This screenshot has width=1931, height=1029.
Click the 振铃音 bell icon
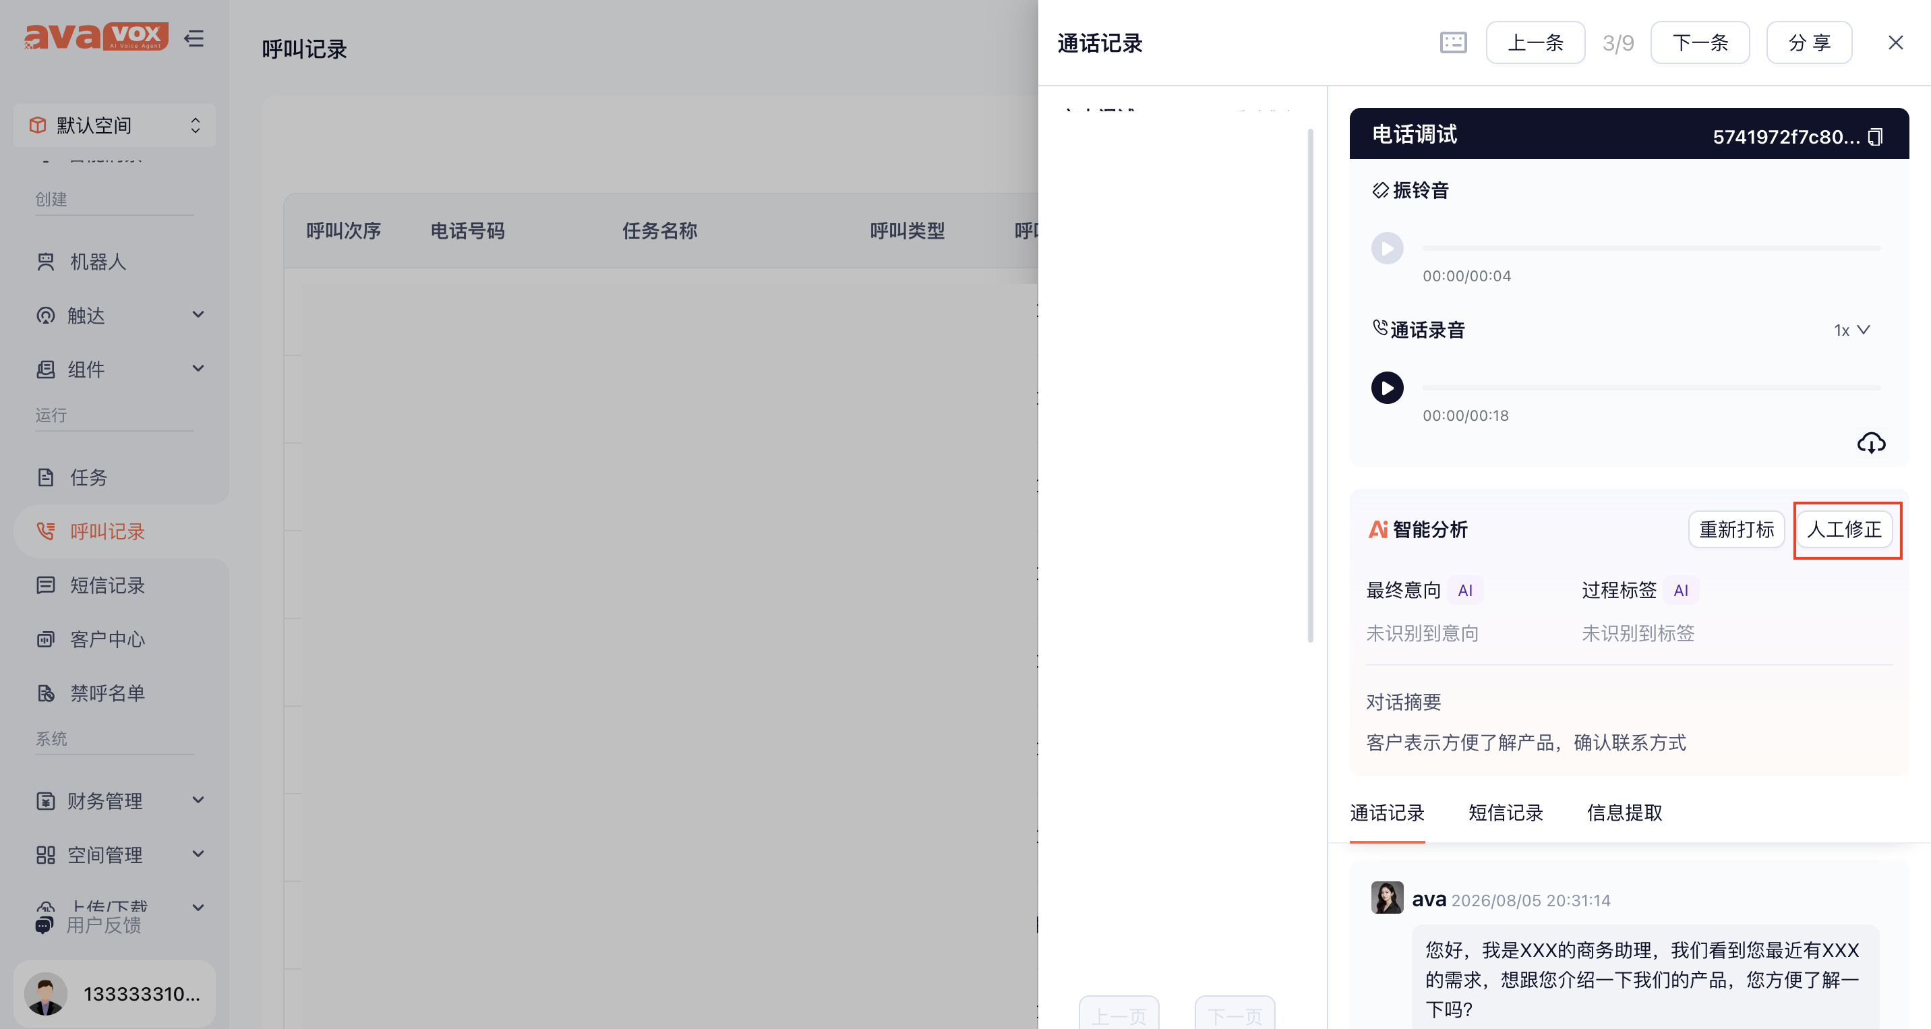click(1380, 189)
